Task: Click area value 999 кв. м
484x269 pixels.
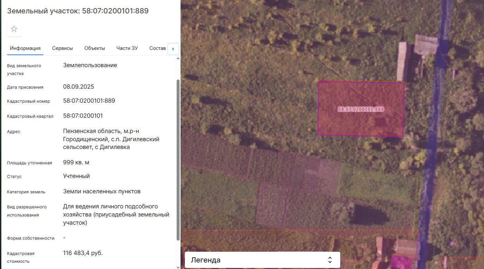Action: pyautogui.click(x=76, y=162)
